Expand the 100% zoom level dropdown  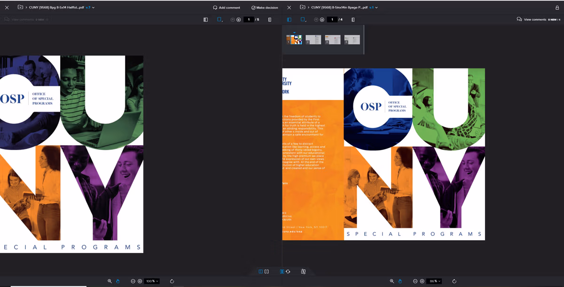152,281
